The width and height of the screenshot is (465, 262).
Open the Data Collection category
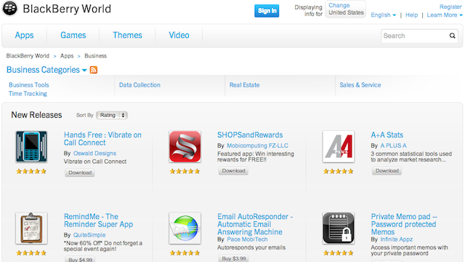tap(139, 85)
